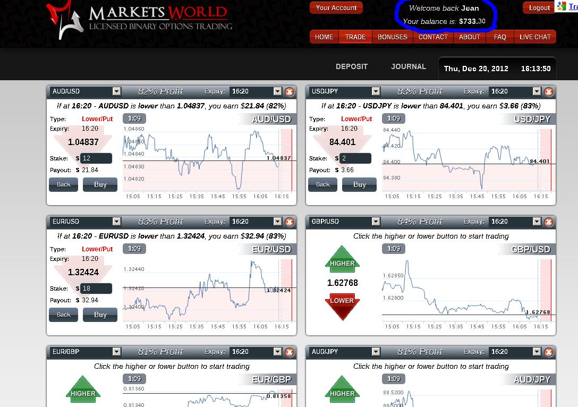
Task: Edit the EUR/USD stake field
Action: [96, 289]
